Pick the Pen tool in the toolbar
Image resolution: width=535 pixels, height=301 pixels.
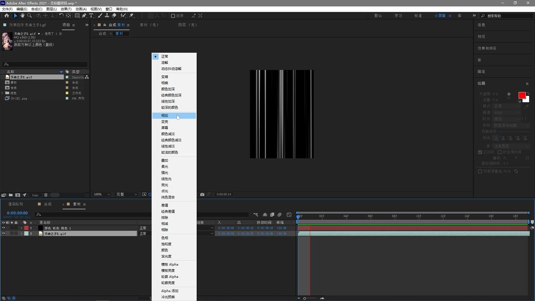[84, 16]
